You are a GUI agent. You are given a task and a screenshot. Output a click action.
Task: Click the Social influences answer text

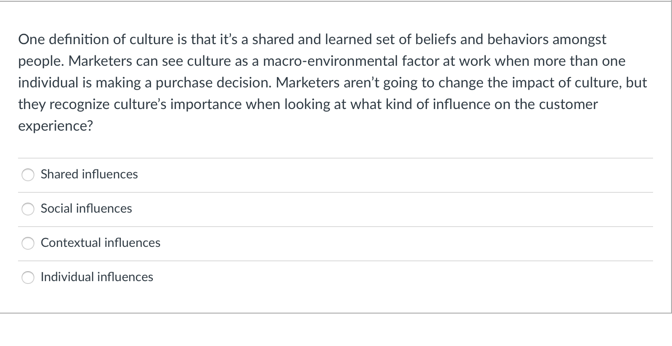[x=86, y=209]
